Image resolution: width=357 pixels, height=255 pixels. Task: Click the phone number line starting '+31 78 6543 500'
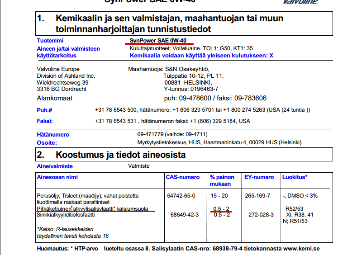click(x=202, y=110)
